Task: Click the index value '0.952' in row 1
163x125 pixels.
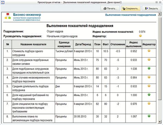Action: pos(134,51)
